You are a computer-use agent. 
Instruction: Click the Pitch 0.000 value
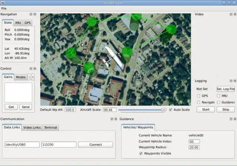point(22,34)
